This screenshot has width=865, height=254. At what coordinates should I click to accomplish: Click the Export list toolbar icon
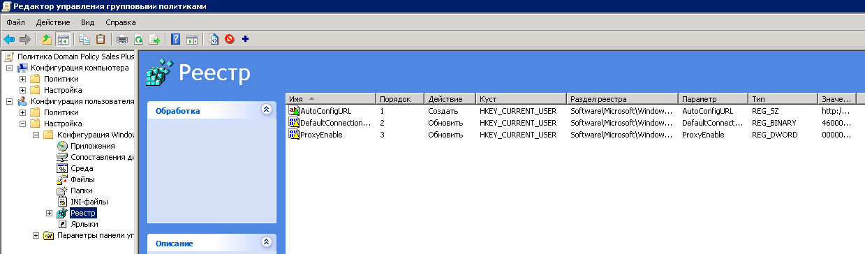point(154,39)
